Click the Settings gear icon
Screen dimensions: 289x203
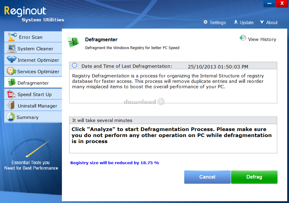click(x=206, y=22)
